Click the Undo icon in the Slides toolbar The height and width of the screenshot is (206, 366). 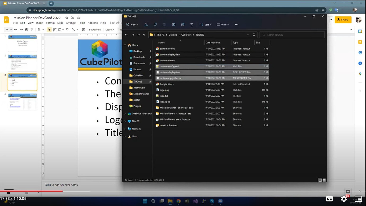coord(15,29)
